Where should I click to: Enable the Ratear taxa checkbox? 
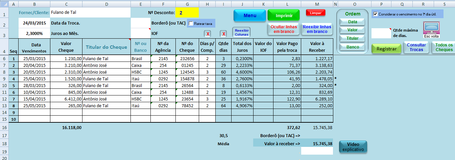tap(191, 24)
